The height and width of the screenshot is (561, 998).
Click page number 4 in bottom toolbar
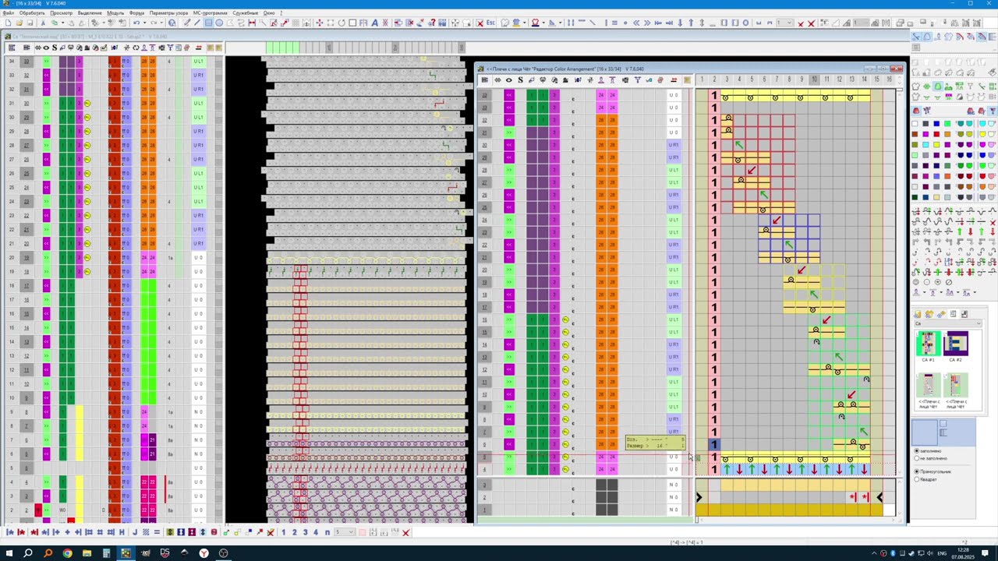pos(316,532)
